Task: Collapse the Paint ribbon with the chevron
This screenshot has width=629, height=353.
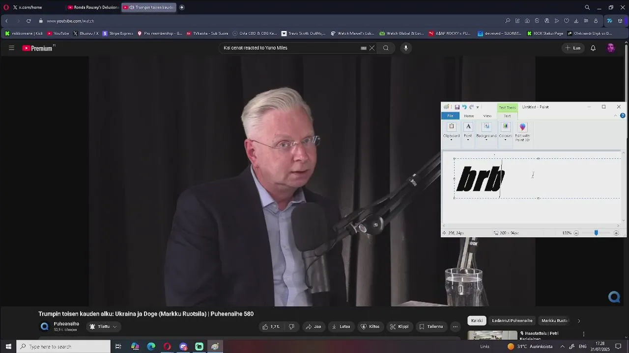Action: pos(616,116)
